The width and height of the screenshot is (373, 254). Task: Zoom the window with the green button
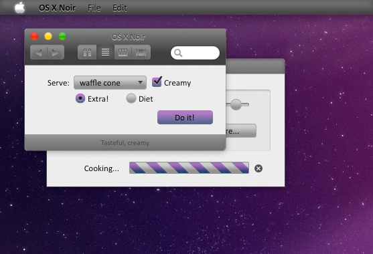[62, 36]
